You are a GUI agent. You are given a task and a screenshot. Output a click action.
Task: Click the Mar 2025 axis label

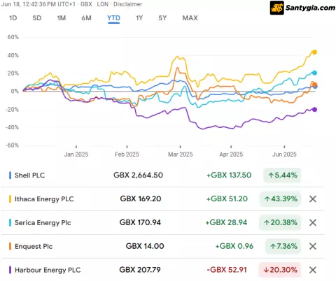coord(181,154)
